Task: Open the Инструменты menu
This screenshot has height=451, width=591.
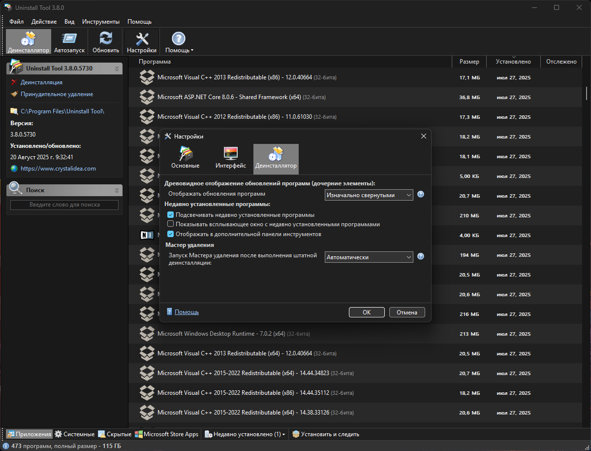Action: click(101, 22)
